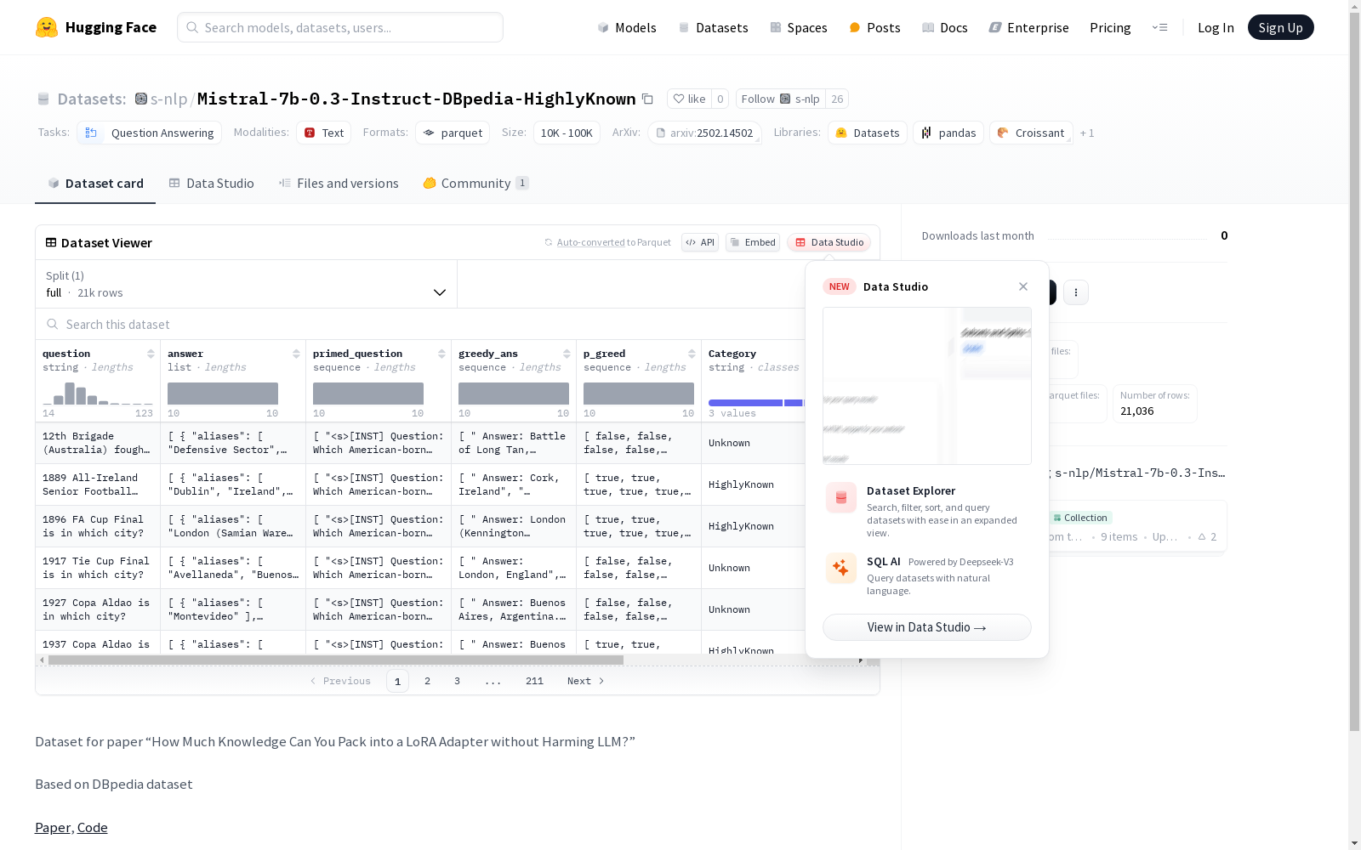This screenshot has height=850, width=1361.
Task: Show the +1 more libraries
Action: [x=1087, y=133]
